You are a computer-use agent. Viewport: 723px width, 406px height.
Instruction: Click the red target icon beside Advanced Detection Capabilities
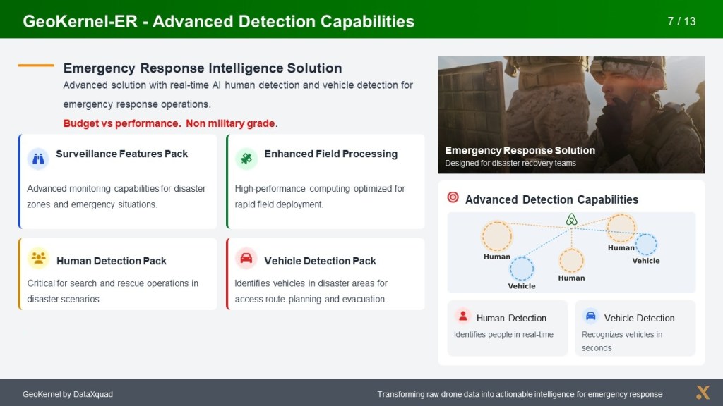(x=453, y=198)
